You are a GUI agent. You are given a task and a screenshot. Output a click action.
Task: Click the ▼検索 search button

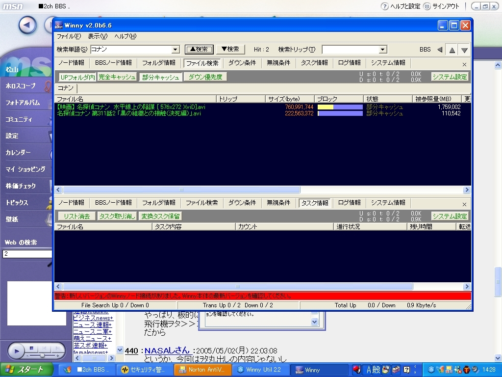230,50
